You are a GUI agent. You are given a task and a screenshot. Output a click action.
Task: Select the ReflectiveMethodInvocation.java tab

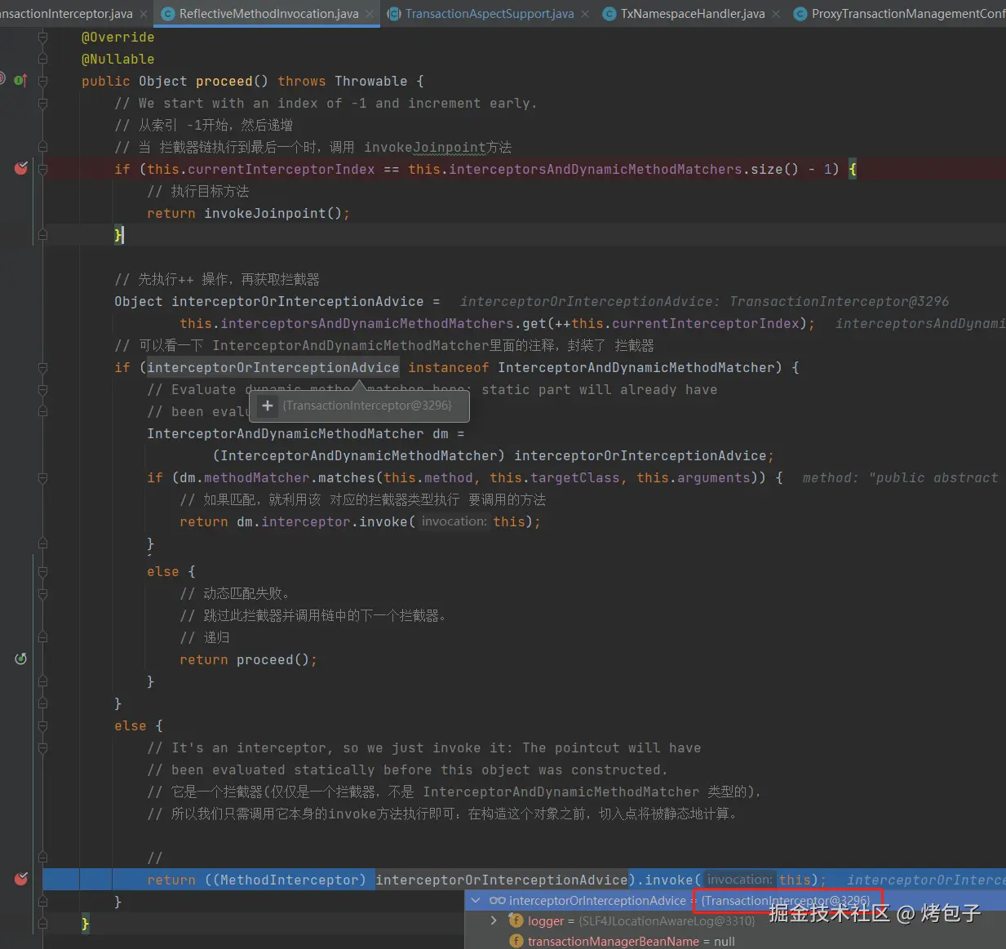click(268, 14)
